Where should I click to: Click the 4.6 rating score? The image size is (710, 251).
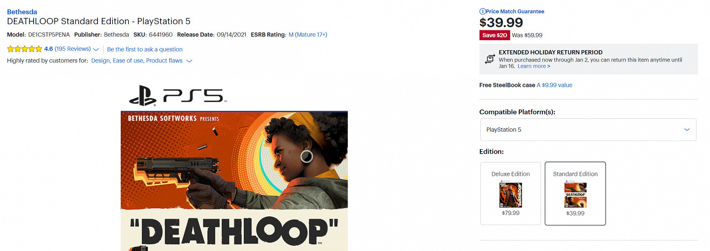tap(49, 49)
